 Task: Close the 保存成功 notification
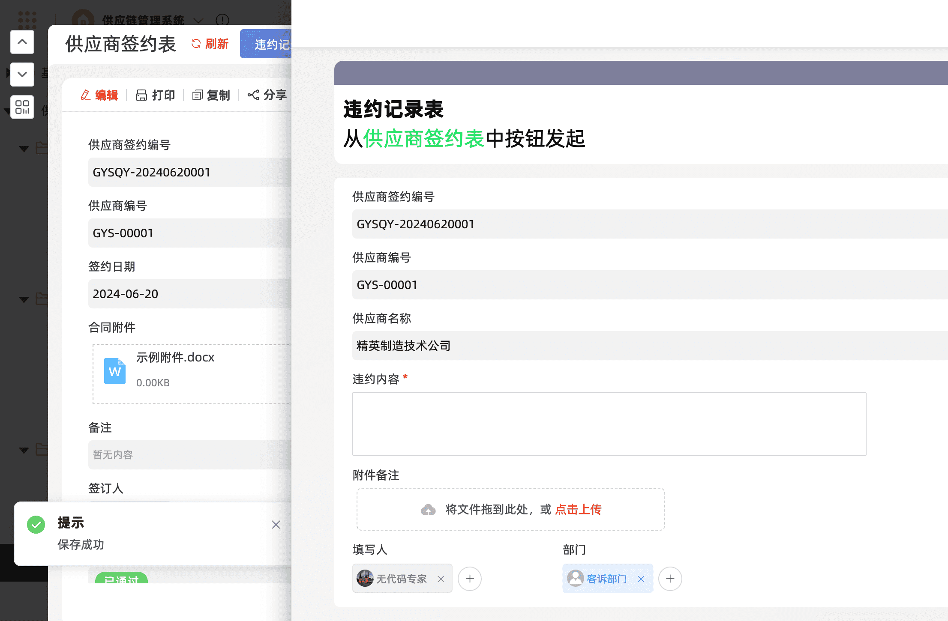click(276, 525)
